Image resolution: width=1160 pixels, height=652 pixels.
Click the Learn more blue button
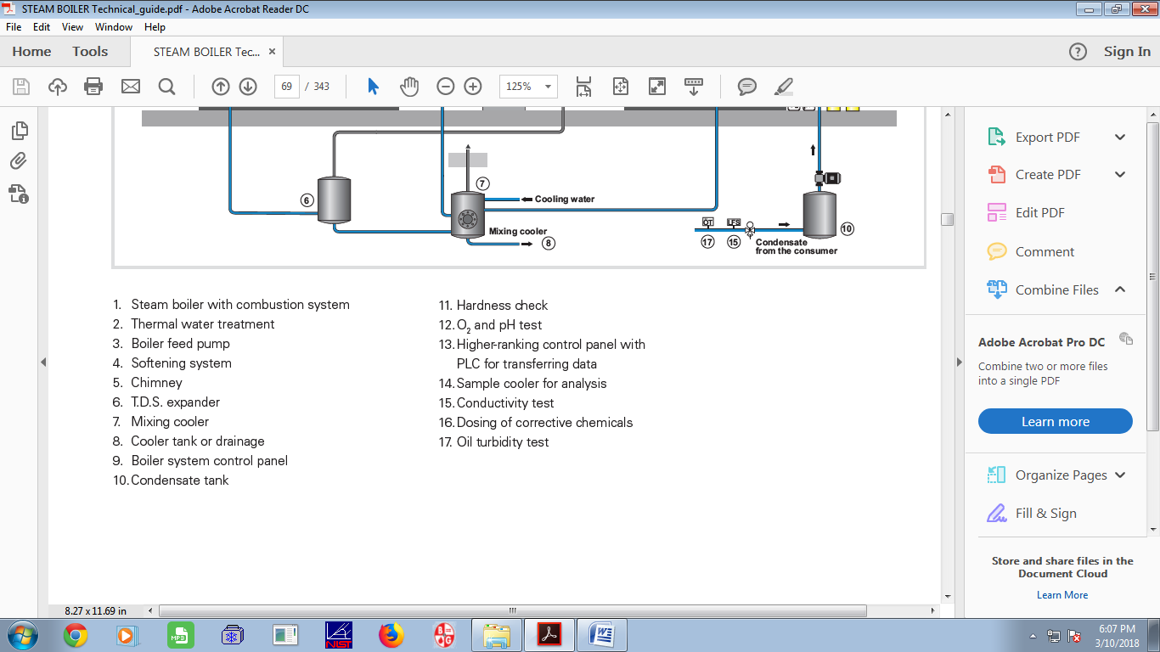[1055, 421]
